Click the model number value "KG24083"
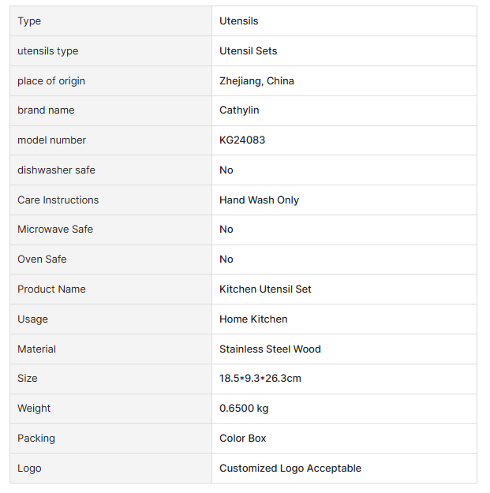Viewport: 490px width, 493px height. coord(242,140)
